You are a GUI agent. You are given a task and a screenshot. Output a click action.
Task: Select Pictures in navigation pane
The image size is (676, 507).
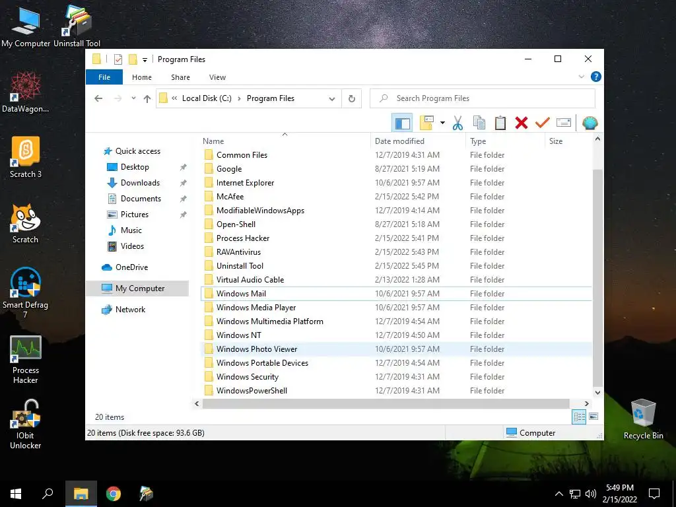(x=135, y=215)
